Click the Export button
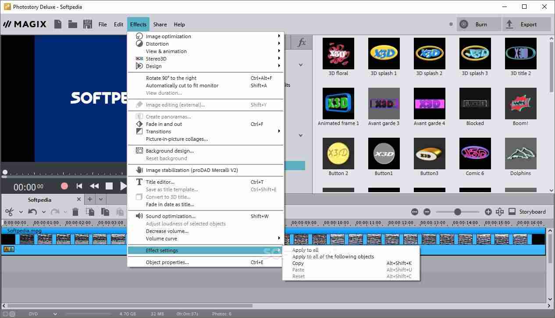The image size is (555, 318). (527, 25)
